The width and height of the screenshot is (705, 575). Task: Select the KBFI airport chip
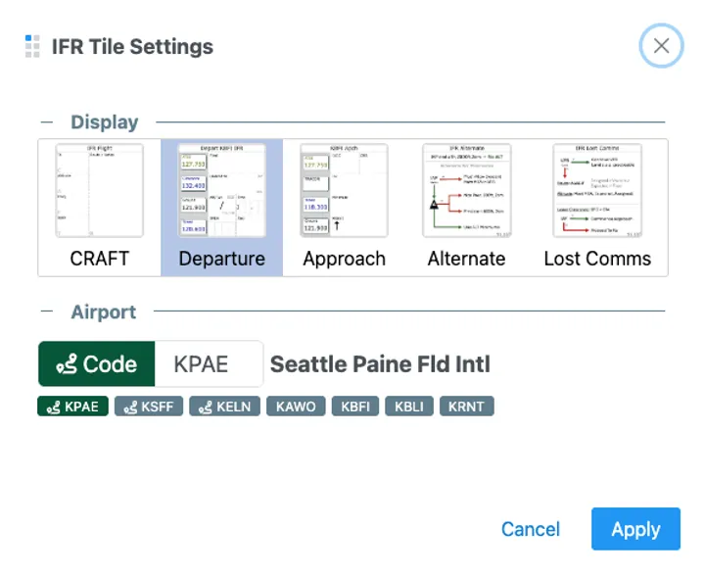(x=356, y=406)
